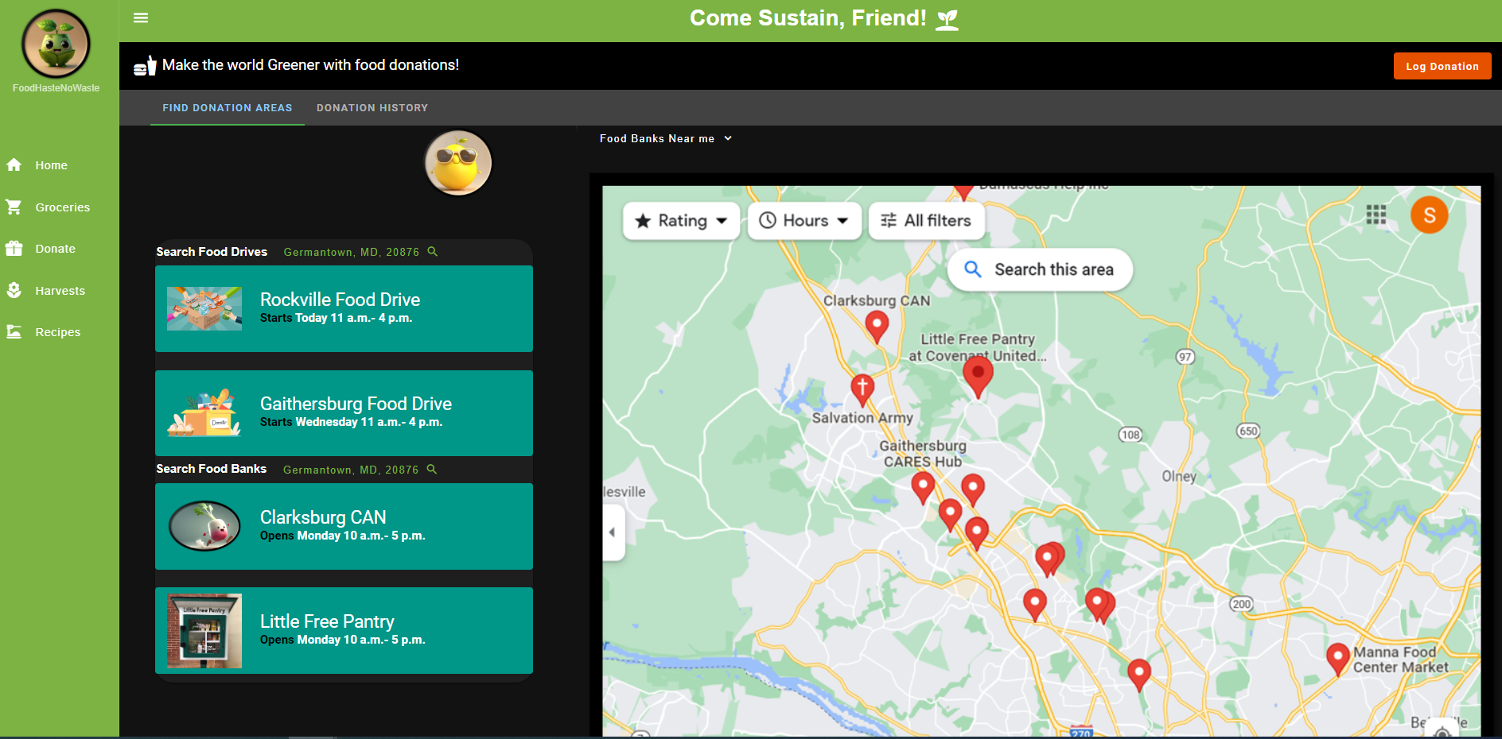
Task: Open the Rating filter dropdown
Action: (x=682, y=221)
